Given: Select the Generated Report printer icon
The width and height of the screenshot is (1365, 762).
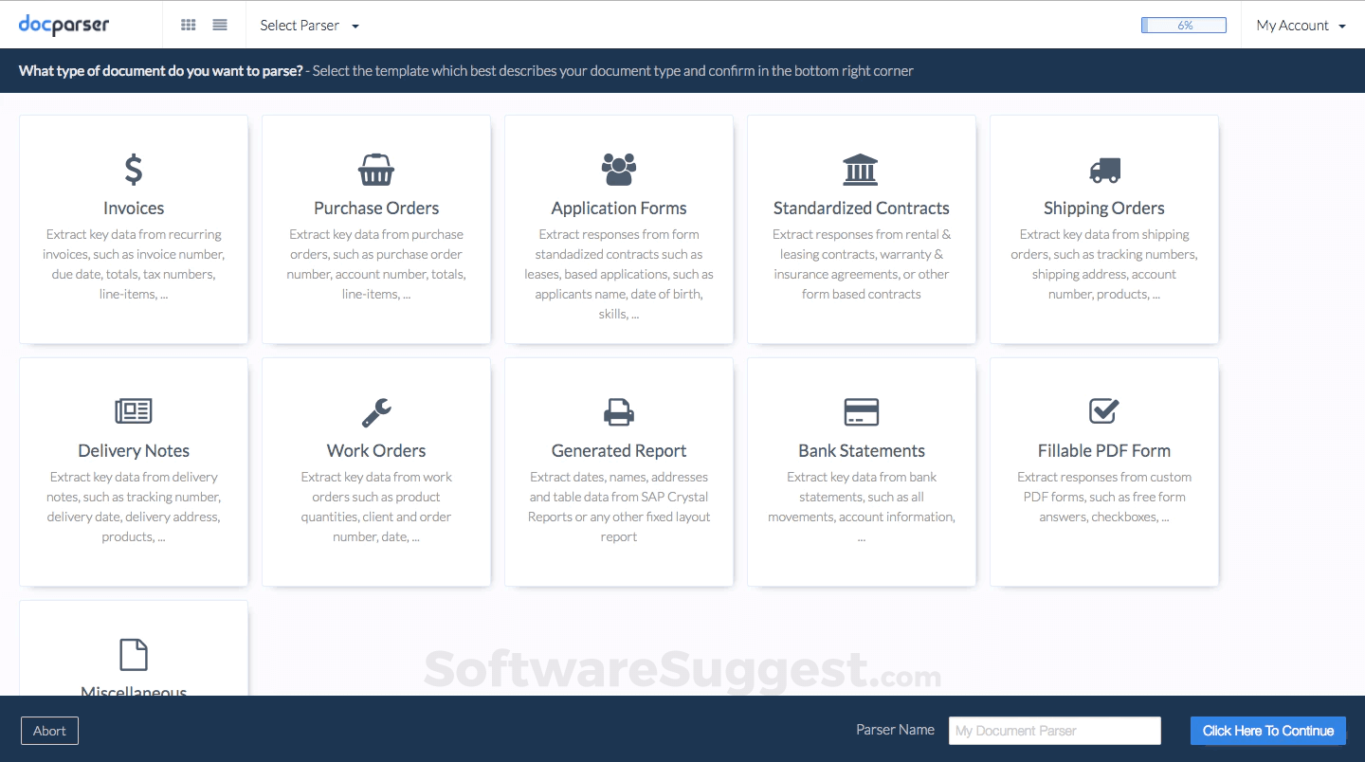Looking at the screenshot, I should point(618,411).
